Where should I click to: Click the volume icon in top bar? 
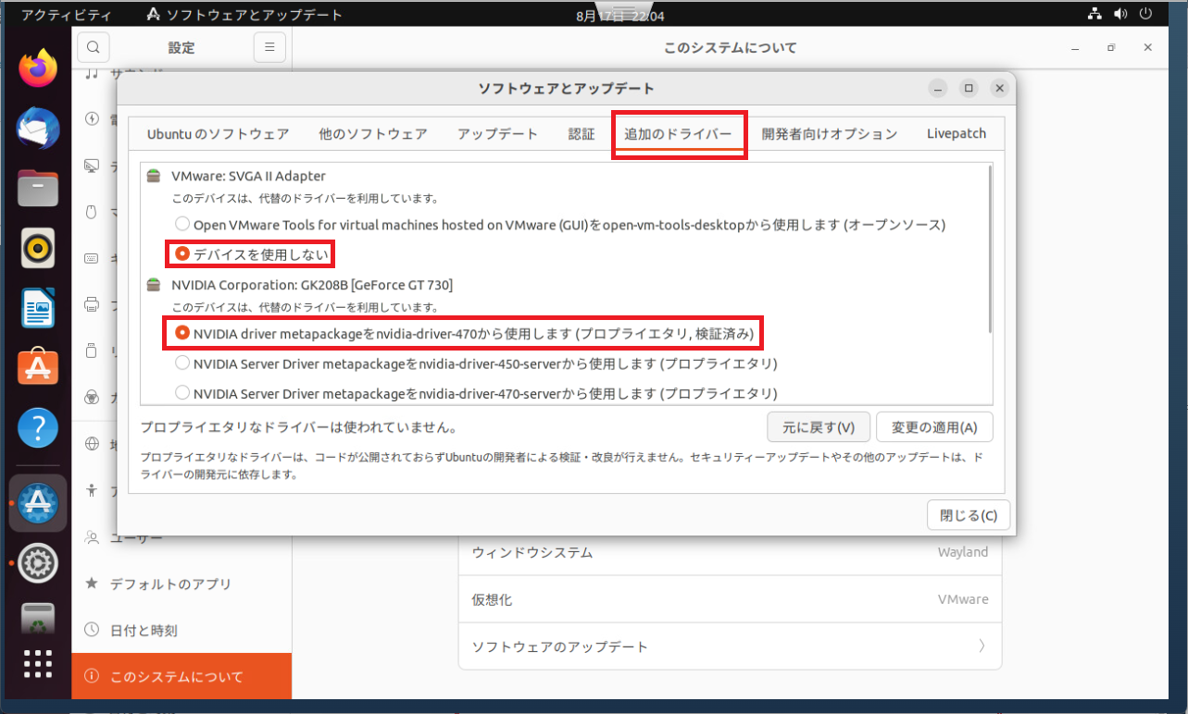point(1121,14)
